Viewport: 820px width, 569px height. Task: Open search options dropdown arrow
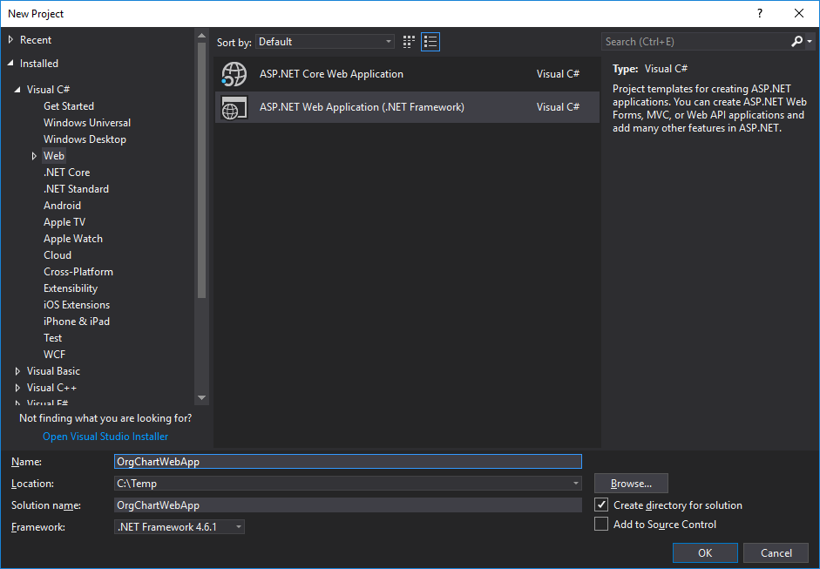tap(810, 41)
